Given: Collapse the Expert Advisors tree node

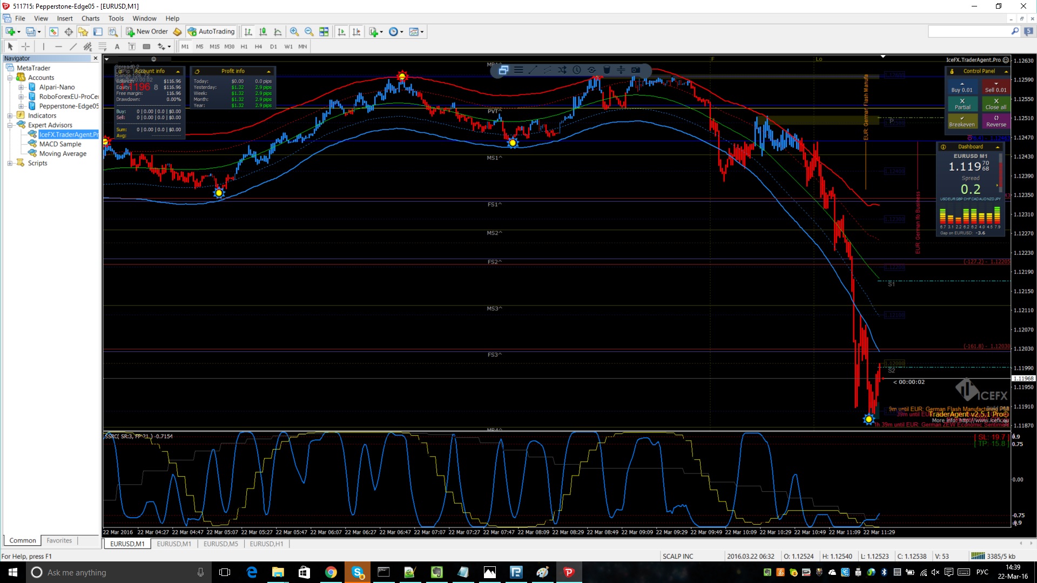Looking at the screenshot, I should pos(10,125).
